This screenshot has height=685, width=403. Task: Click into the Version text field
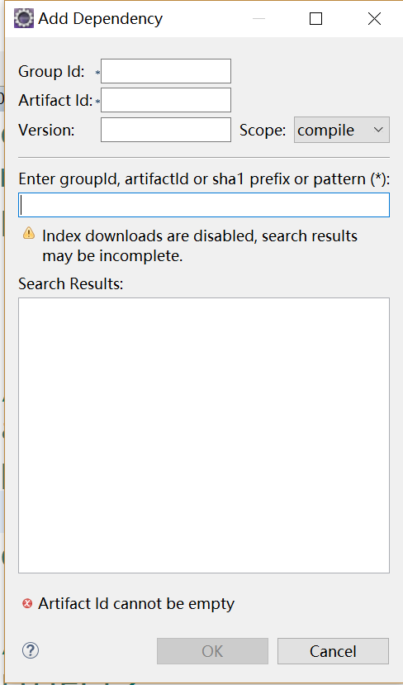(166, 130)
